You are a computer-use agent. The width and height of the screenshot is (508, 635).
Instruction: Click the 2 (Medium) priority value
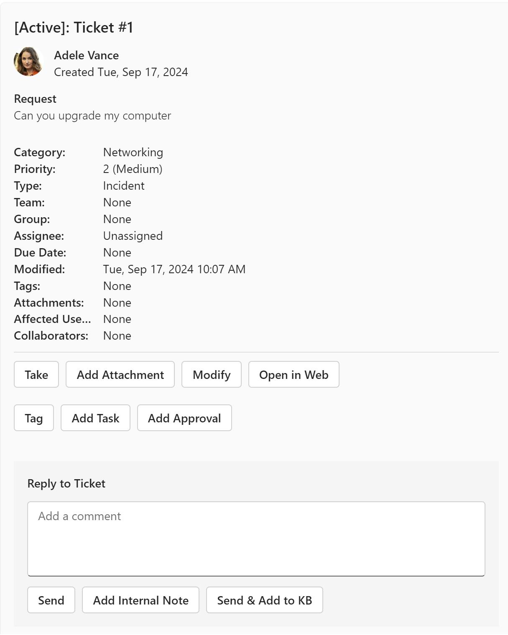[133, 169]
